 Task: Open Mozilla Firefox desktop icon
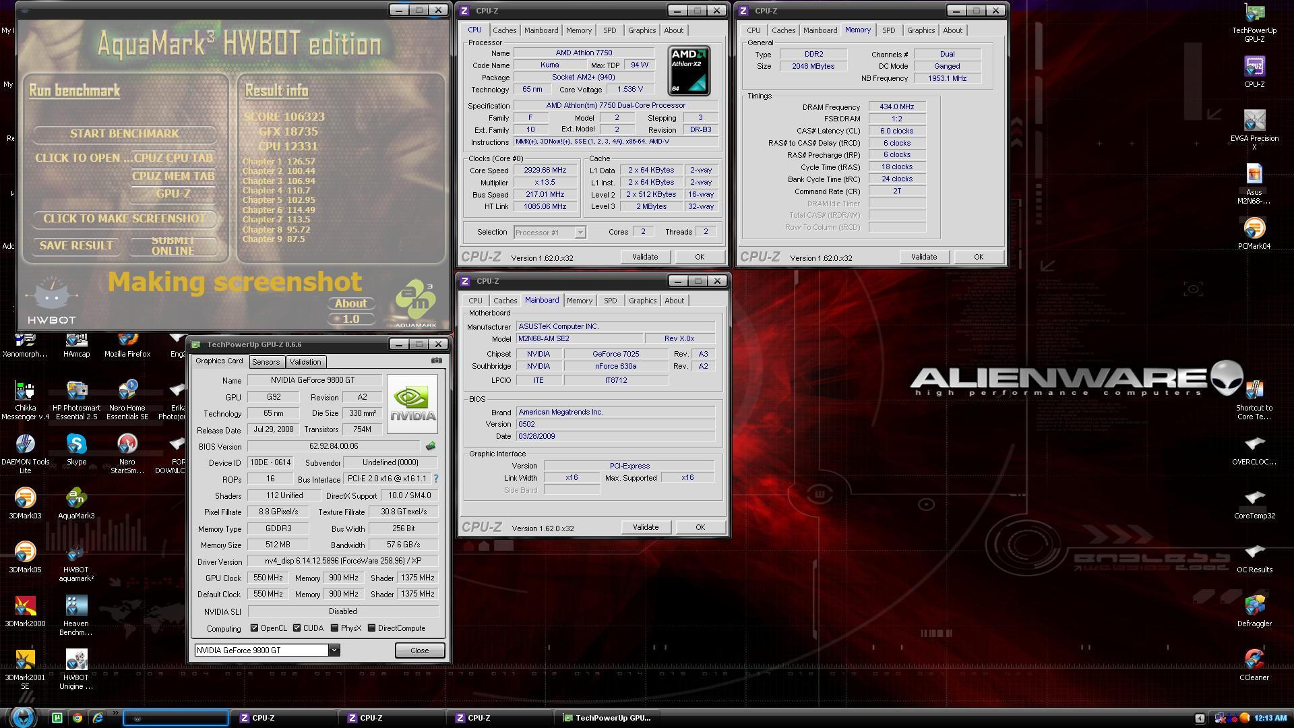tap(127, 345)
